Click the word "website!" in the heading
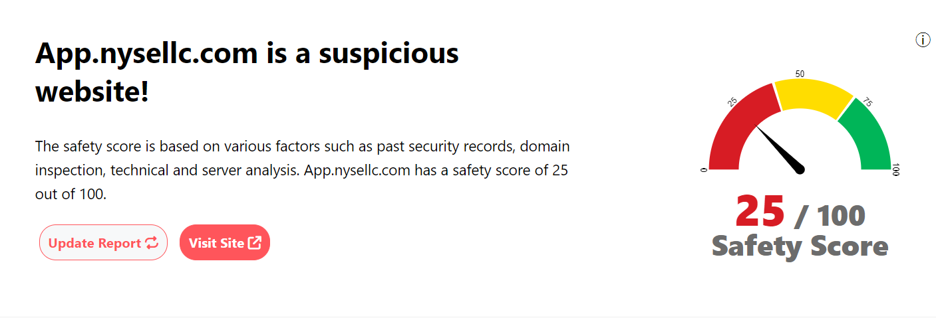Image resolution: width=936 pixels, height=334 pixels. [x=92, y=92]
